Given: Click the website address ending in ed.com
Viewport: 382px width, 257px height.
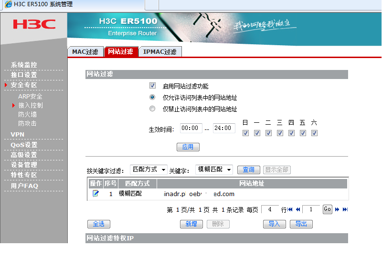Looking at the screenshot, I should (199, 194).
